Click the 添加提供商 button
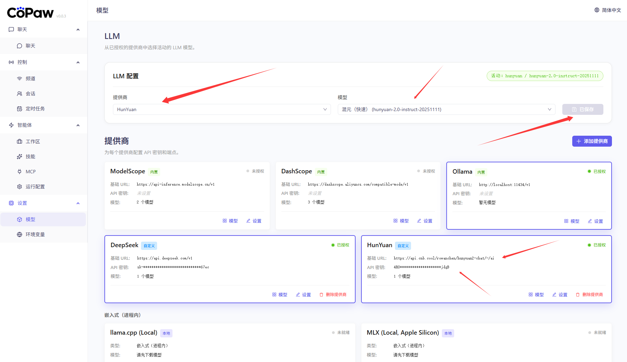 (x=592, y=141)
